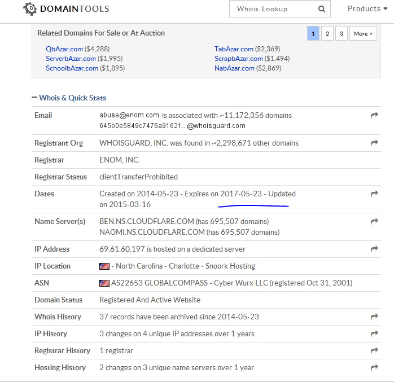Screen dimensions: 394x382
Task: Click WHOISGUARD, INC. registrant org text
Action: 133,143
